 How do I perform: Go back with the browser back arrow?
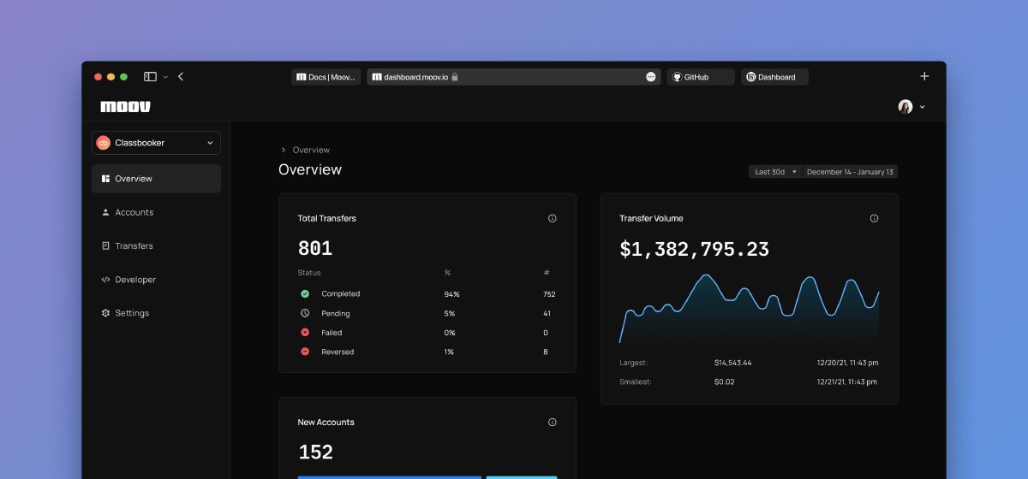coord(181,76)
